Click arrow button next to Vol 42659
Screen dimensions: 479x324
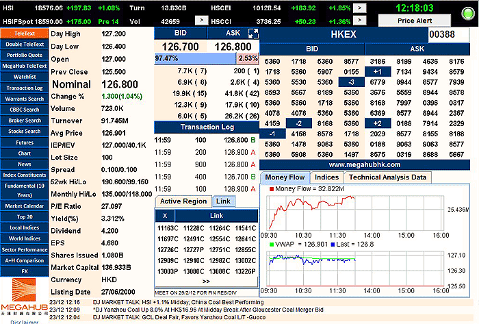200,21
